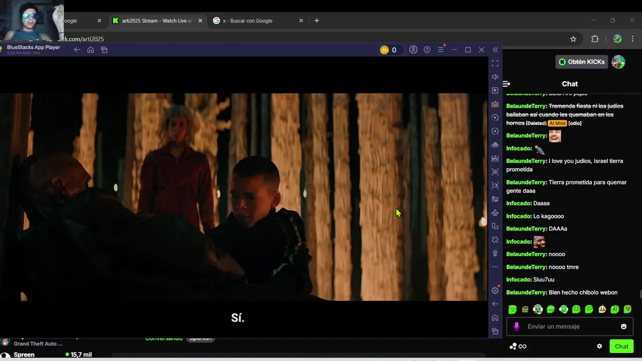642x361 pixels.
Task: Click the last heart-eyes emote in emote row
Action: tap(627, 309)
